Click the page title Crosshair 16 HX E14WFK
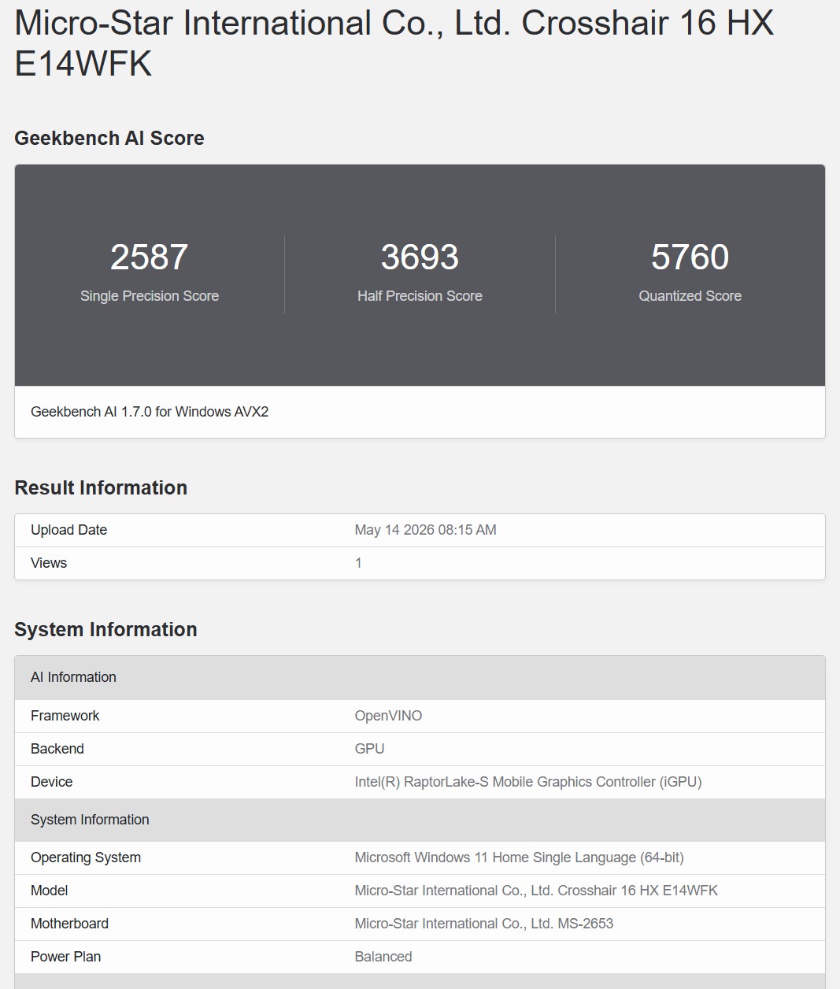The width and height of the screenshot is (840, 989). pyautogui.click(x=394, y=43)
